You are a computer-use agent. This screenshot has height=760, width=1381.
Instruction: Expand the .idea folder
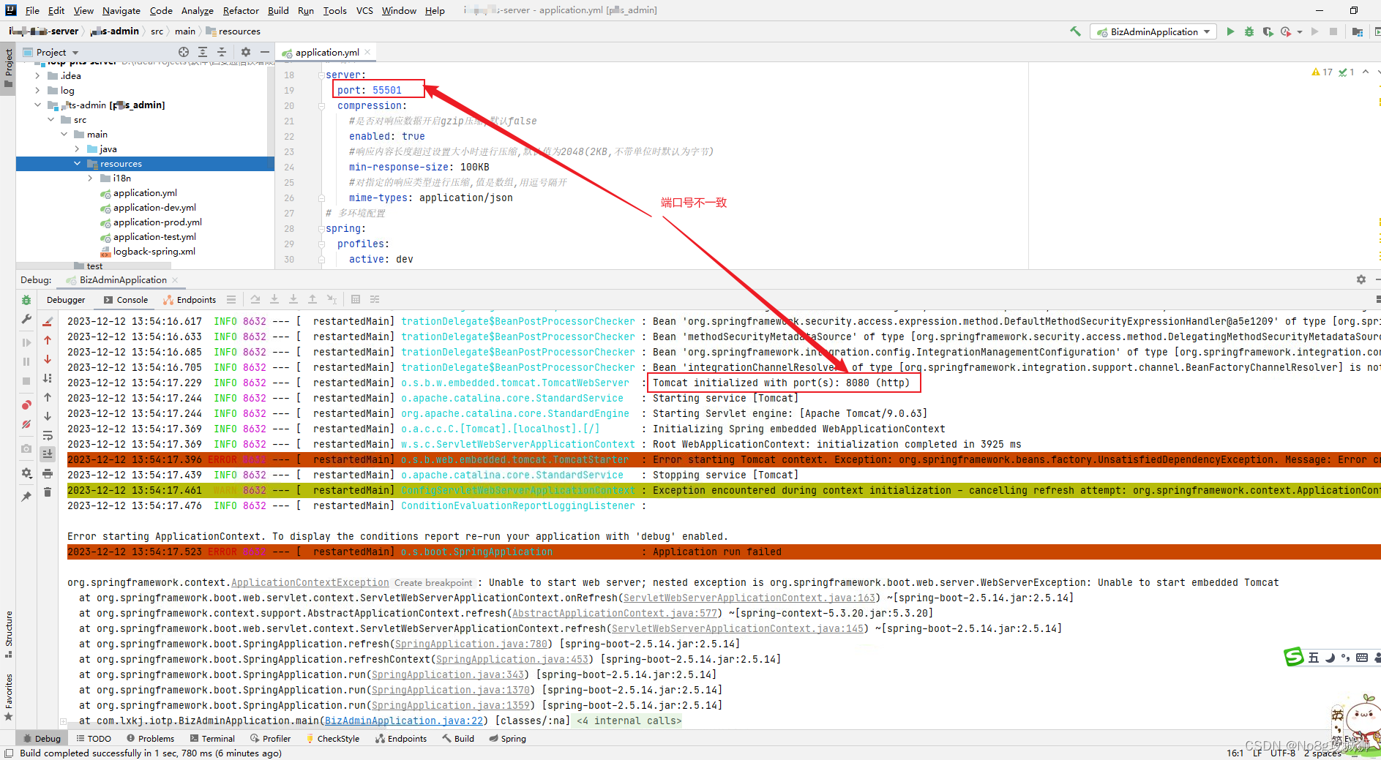(37, 75)
